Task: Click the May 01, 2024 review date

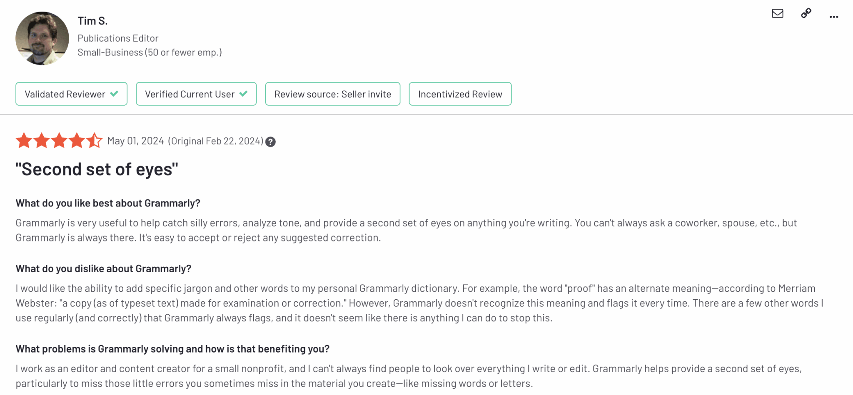Action: 135,141
